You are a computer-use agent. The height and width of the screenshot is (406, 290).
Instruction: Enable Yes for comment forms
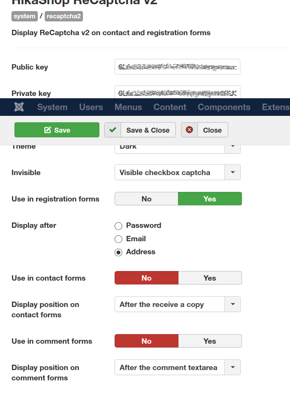coord(210,341)
